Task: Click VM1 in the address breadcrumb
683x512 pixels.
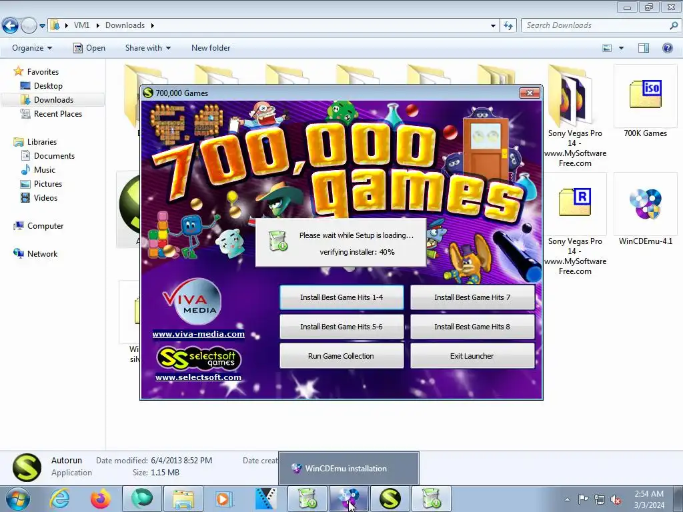Action: 81,25
